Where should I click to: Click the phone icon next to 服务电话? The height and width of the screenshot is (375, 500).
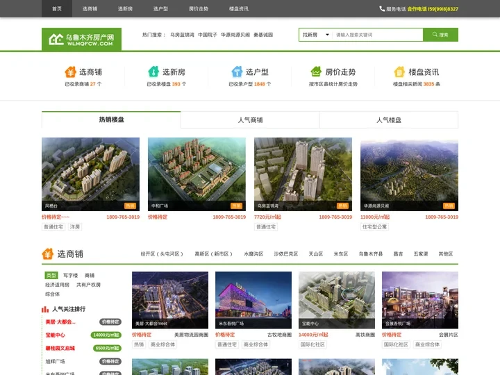(382, 8)
